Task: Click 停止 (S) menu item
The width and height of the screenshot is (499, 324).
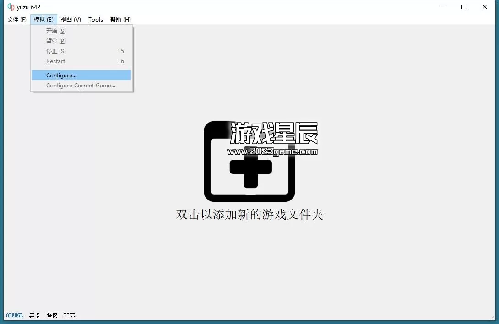Action: click(56, 51)
